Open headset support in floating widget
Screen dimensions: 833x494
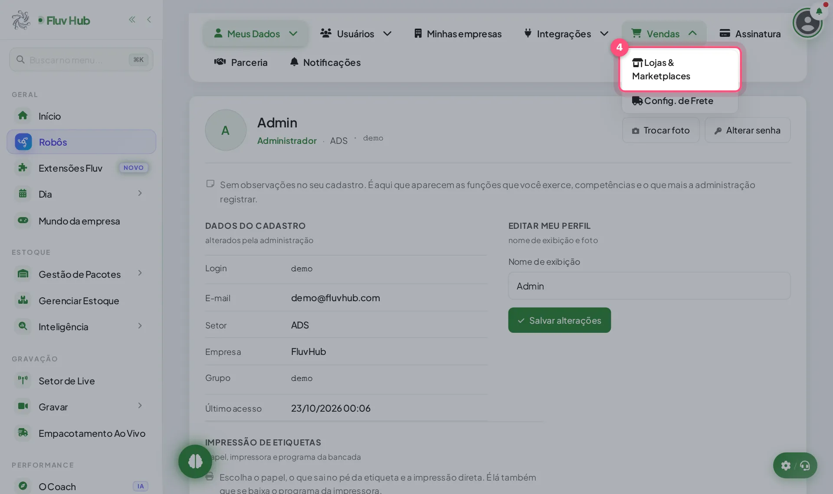805,465
